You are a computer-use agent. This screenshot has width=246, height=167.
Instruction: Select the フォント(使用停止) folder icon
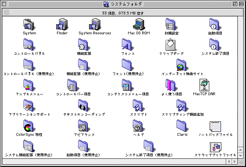128,65
